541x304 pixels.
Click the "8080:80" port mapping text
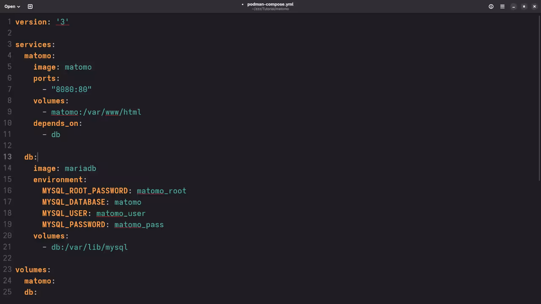click(x=71, y=90)
